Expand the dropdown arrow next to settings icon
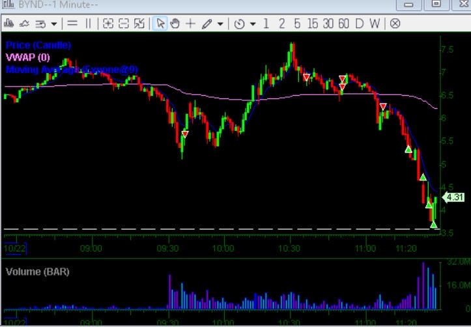 [54, 23]
